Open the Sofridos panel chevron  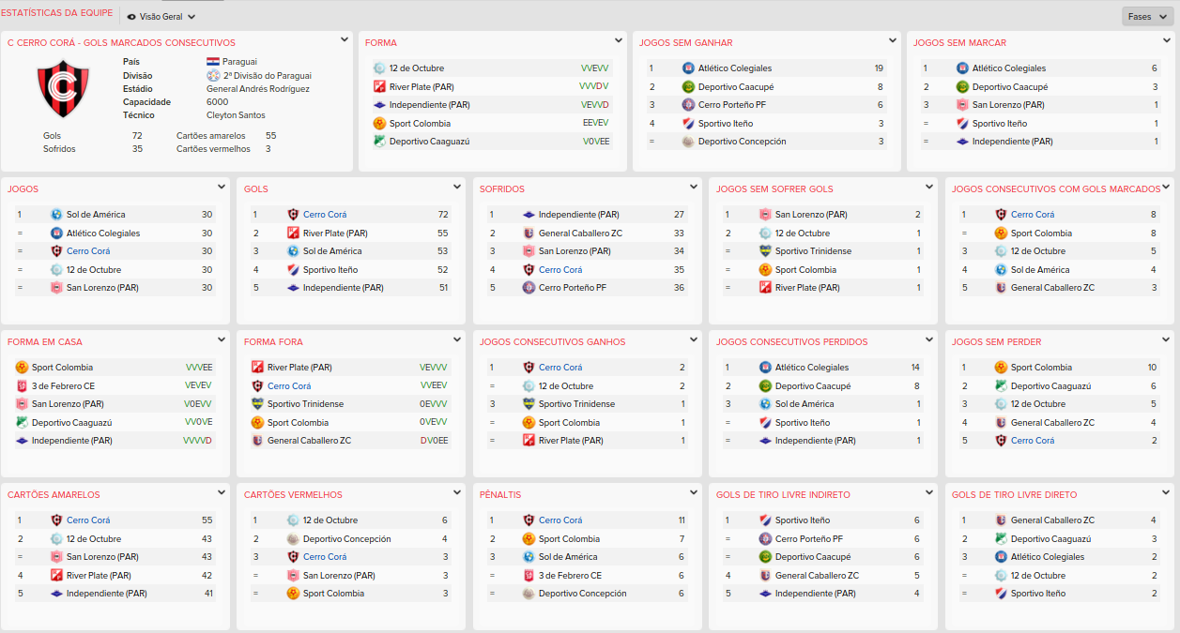pos(694,187)
